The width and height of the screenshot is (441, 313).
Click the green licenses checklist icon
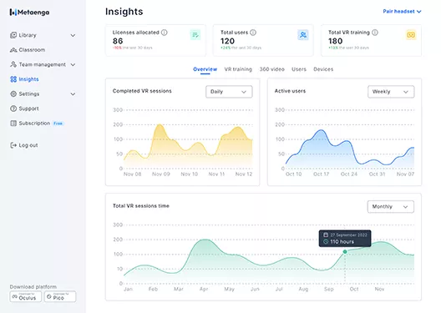click(x=195, y=35)
